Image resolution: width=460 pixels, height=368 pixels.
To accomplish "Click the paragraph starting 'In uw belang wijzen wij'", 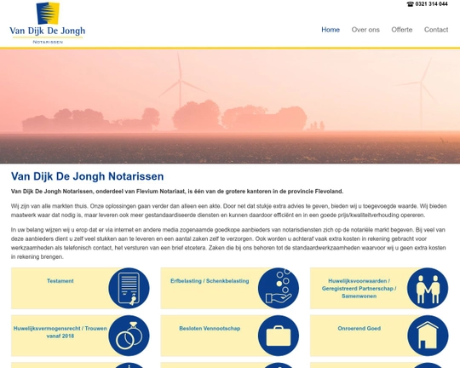I will tap(228, 244).
